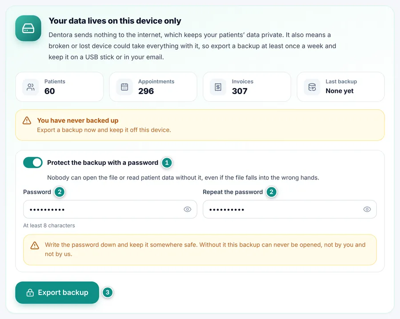
Task: Click the Last backup database icon
Action: 312,87
